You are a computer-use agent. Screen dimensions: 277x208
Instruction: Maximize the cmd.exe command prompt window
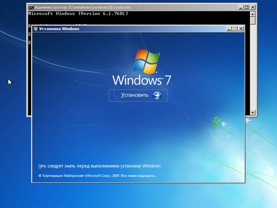(247, 7)
